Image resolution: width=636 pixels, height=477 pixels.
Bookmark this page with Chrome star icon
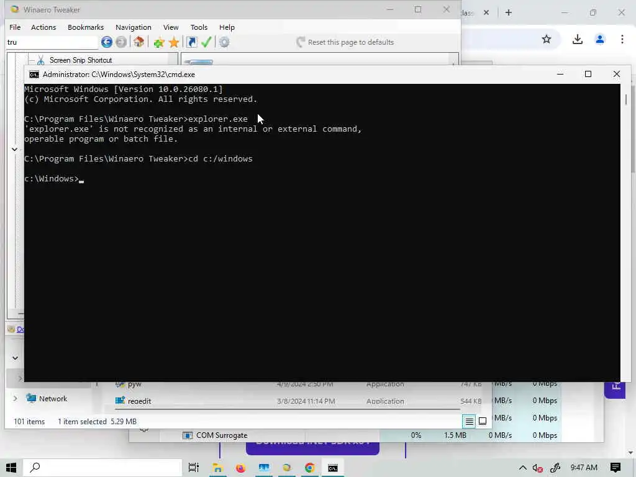click(547, 39)
